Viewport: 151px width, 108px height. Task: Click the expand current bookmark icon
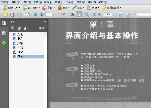(26, 28)
